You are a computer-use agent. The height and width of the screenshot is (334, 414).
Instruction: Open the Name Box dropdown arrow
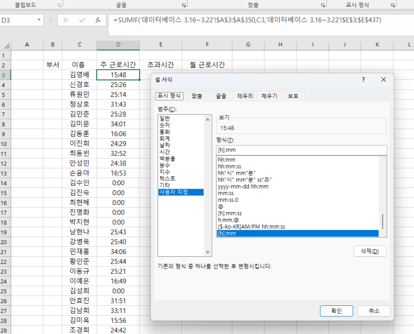(x=39, y=20)
